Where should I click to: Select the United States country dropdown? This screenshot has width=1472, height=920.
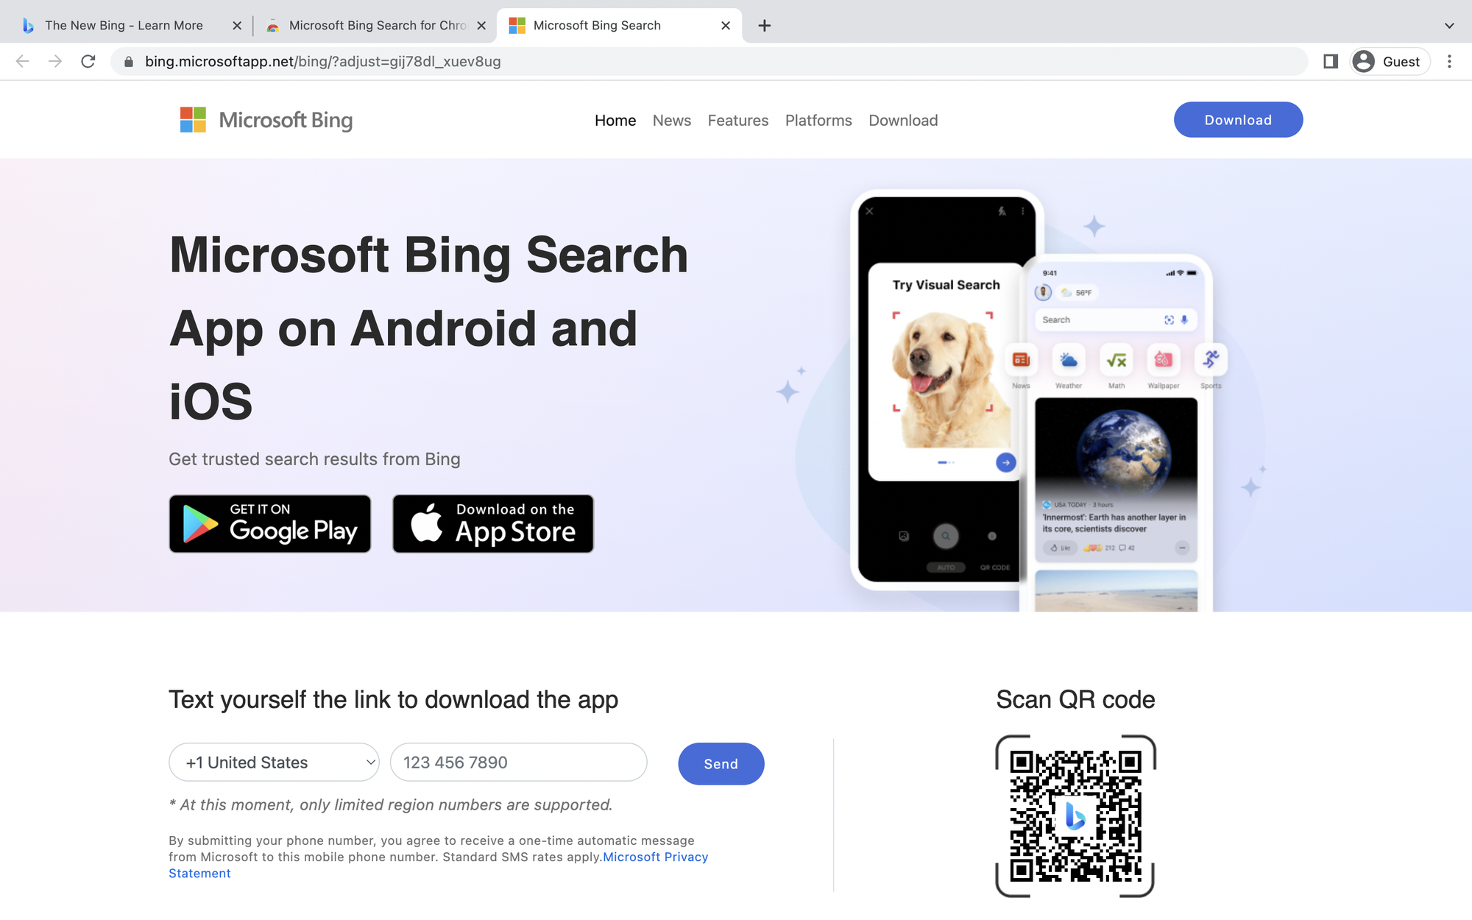273,762
